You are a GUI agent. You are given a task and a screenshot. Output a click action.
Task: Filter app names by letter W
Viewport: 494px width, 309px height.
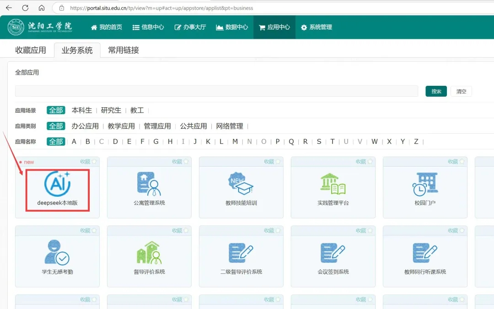(x=374, y=142)
